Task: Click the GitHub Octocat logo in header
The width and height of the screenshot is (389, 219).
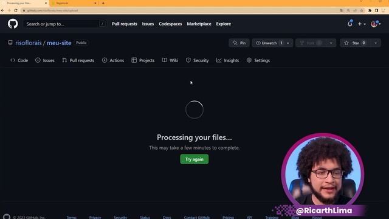Action: click(x=13, y=24)
